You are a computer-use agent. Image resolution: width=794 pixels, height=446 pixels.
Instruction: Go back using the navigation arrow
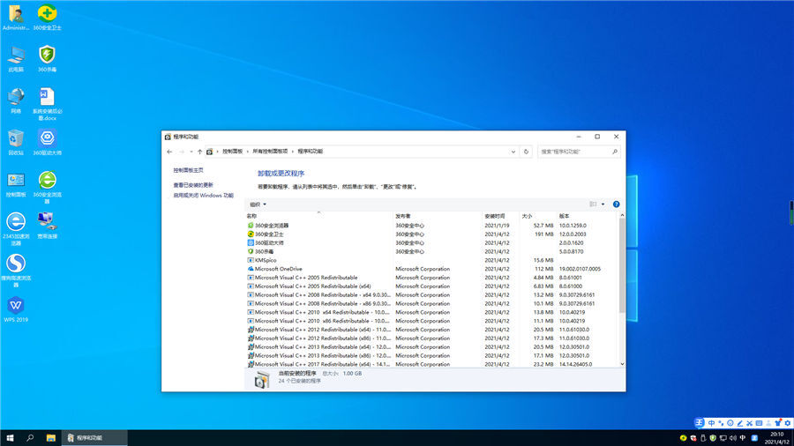(169, 152)
